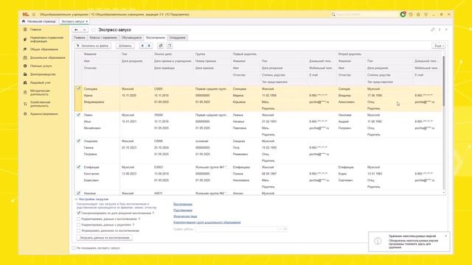Open the Начальная страница tab
Image resolution: width=472 pixels, height=265 pixels.
pos(39,21)
